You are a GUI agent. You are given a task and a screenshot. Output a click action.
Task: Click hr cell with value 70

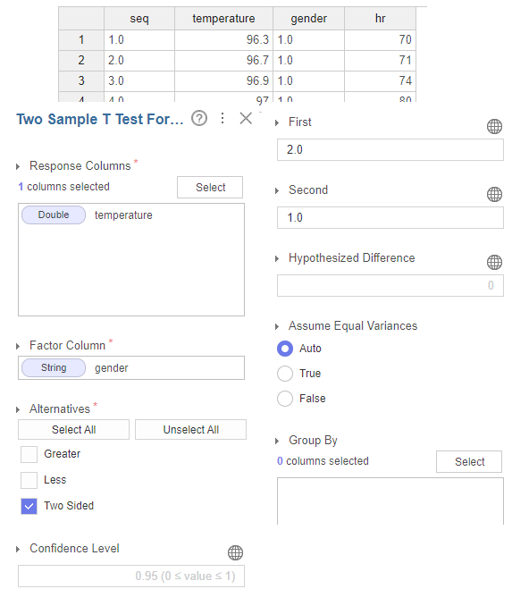click(380, 40)
